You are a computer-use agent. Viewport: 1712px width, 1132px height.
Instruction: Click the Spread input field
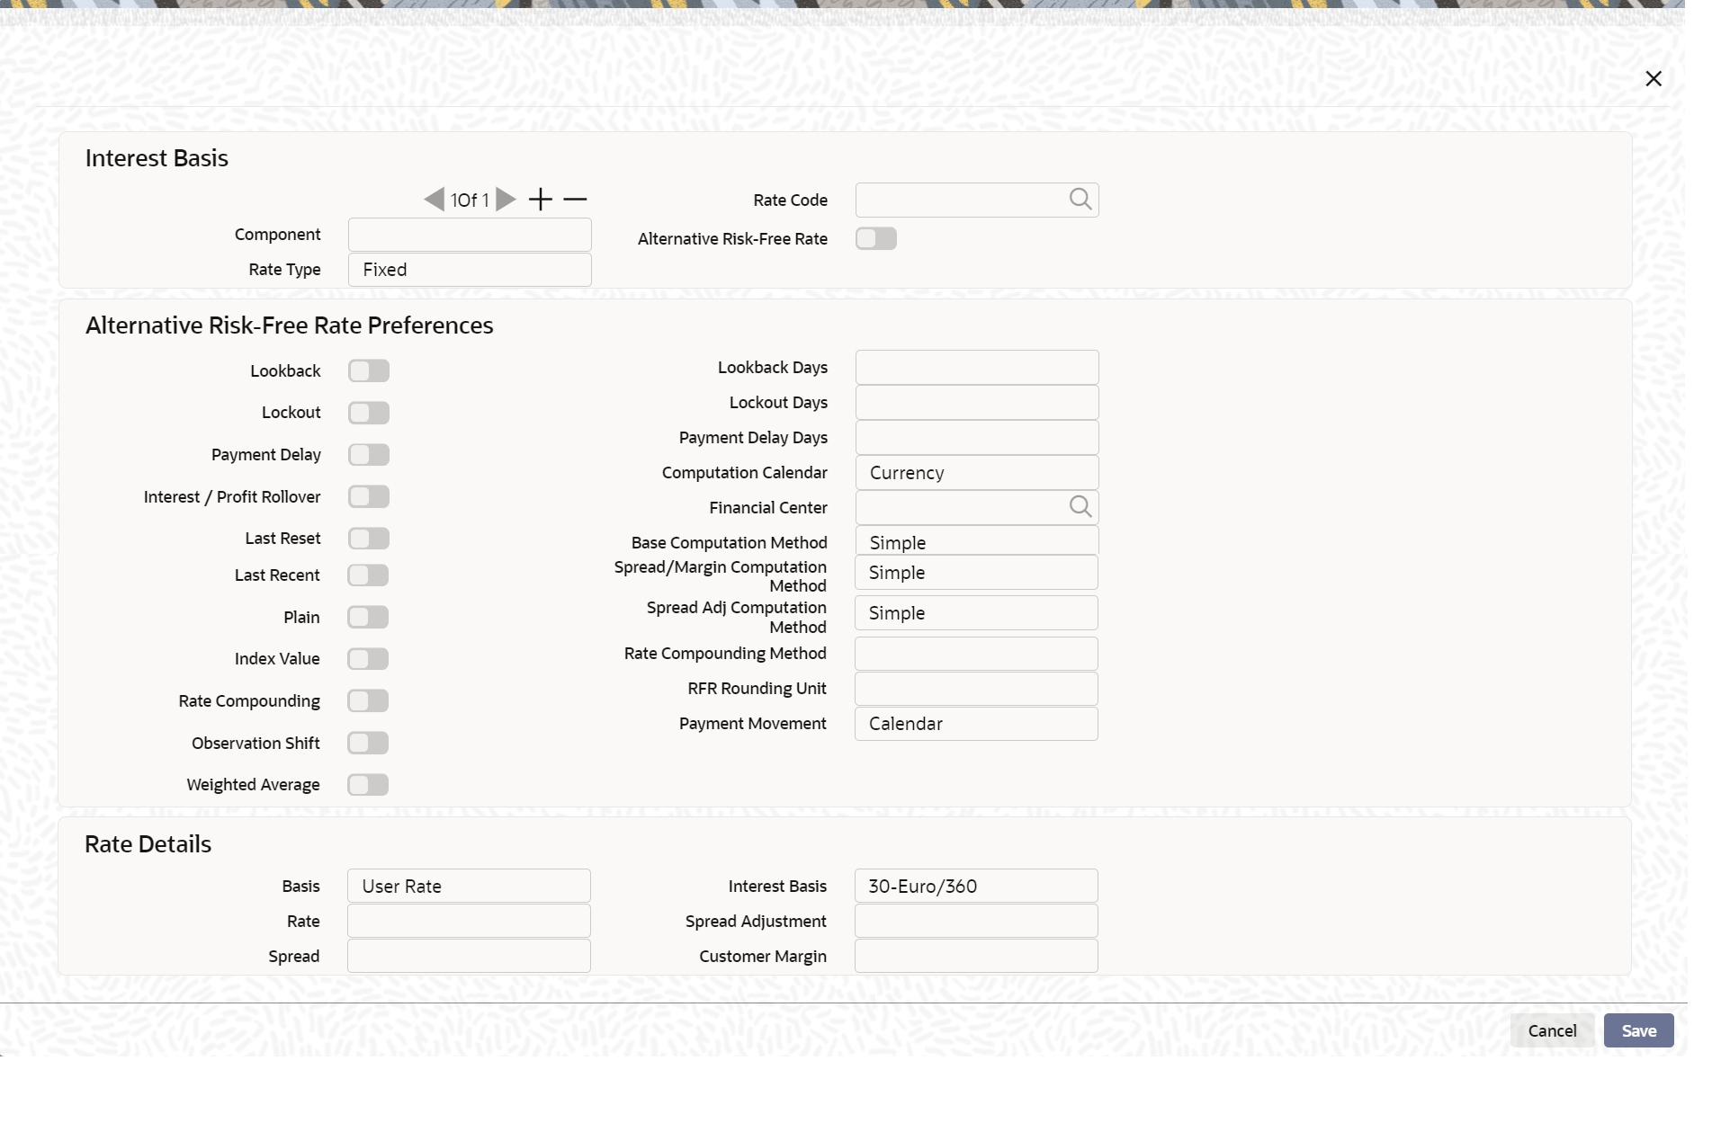(x=469, y=957)
